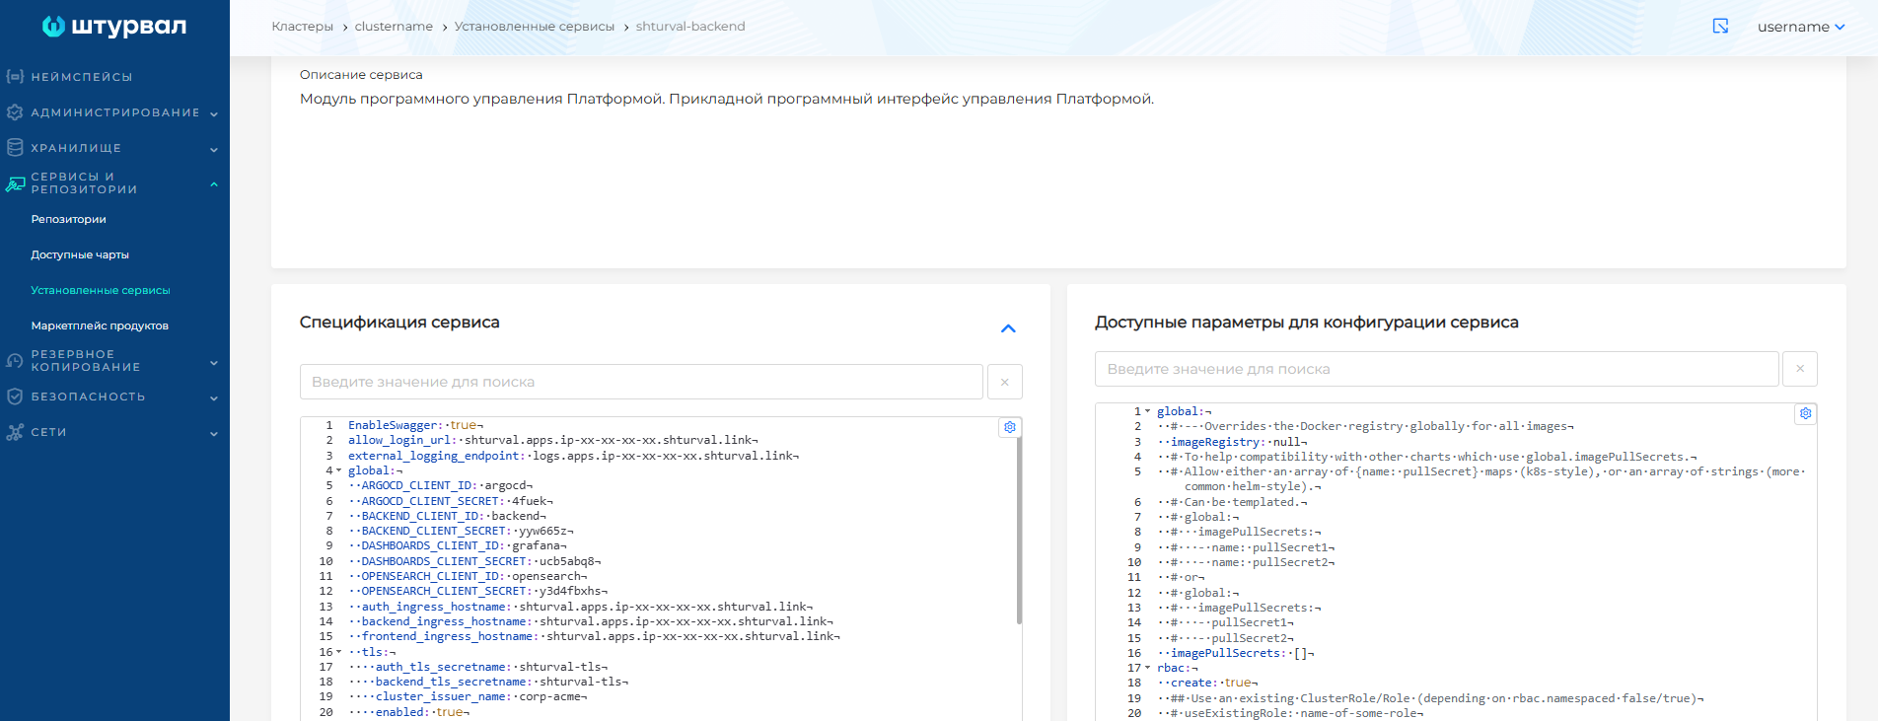Go to Установленные сервисы breadcrumb
This screenshot has width=1878, height=721.
(535, 27)
